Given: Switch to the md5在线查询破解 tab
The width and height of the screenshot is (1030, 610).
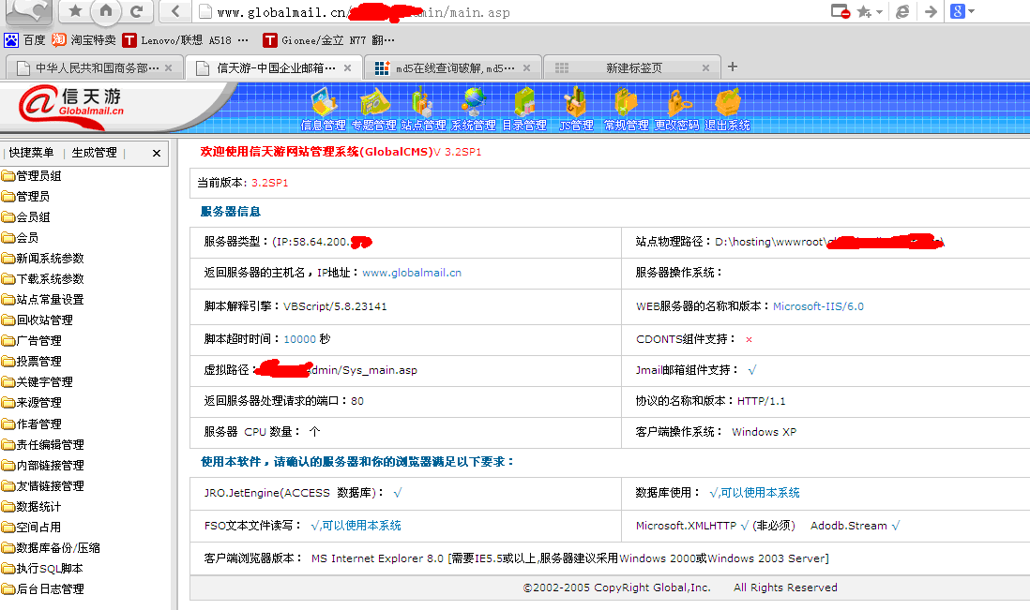Looking at the screenshot, I should click(x=452, y=67).
